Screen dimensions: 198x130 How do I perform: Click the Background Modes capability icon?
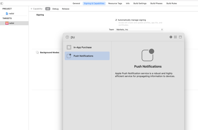coord(37,52)
